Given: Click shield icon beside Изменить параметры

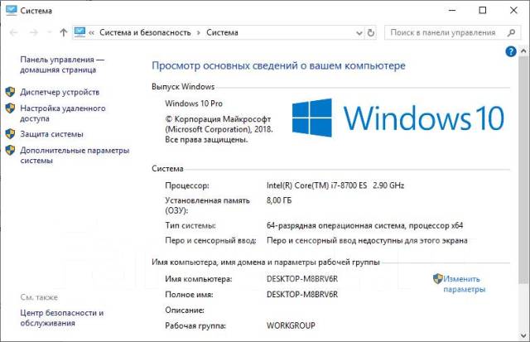Looking at the screenshot, I should [x=438, y=278].
